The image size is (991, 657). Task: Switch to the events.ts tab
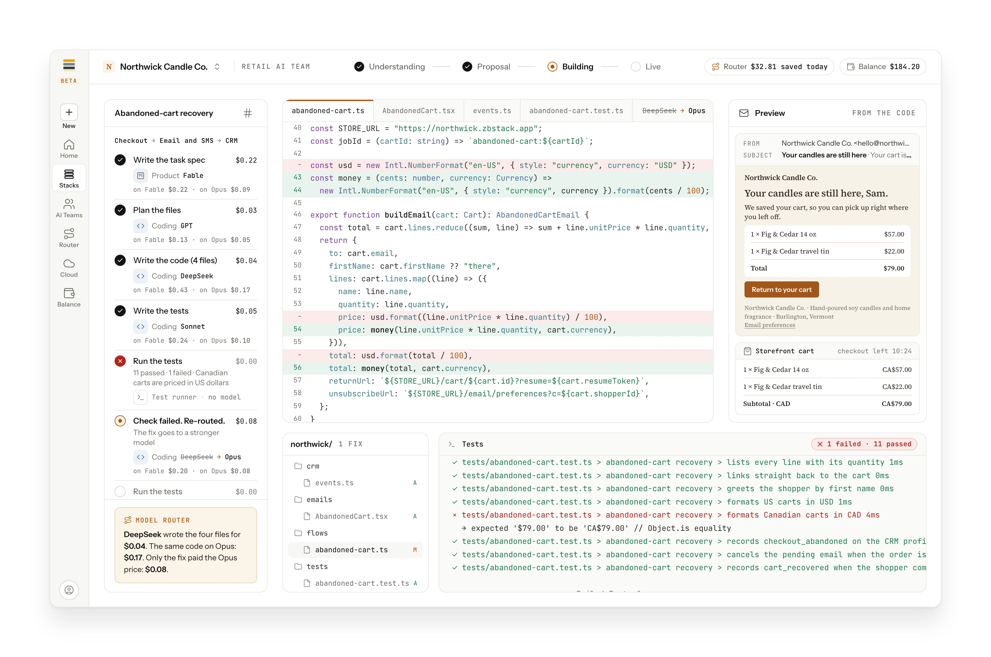pos(492,111)
